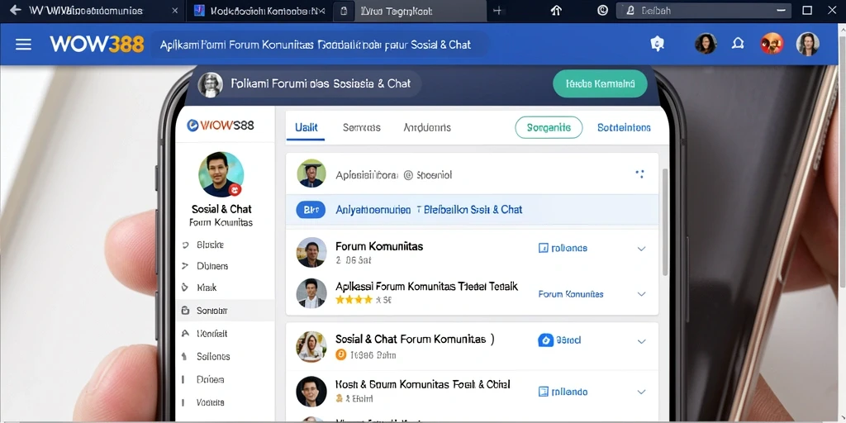Select the first browser tab titled WV

[x=92, y=11]
